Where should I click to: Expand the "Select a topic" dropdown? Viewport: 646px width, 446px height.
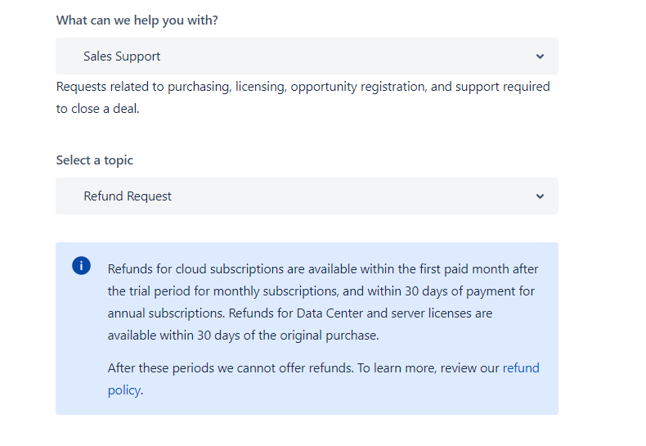(307, 196)
